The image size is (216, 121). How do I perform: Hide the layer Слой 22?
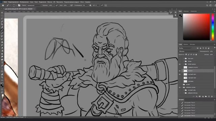pyautogui.click(x=180, y=71)
